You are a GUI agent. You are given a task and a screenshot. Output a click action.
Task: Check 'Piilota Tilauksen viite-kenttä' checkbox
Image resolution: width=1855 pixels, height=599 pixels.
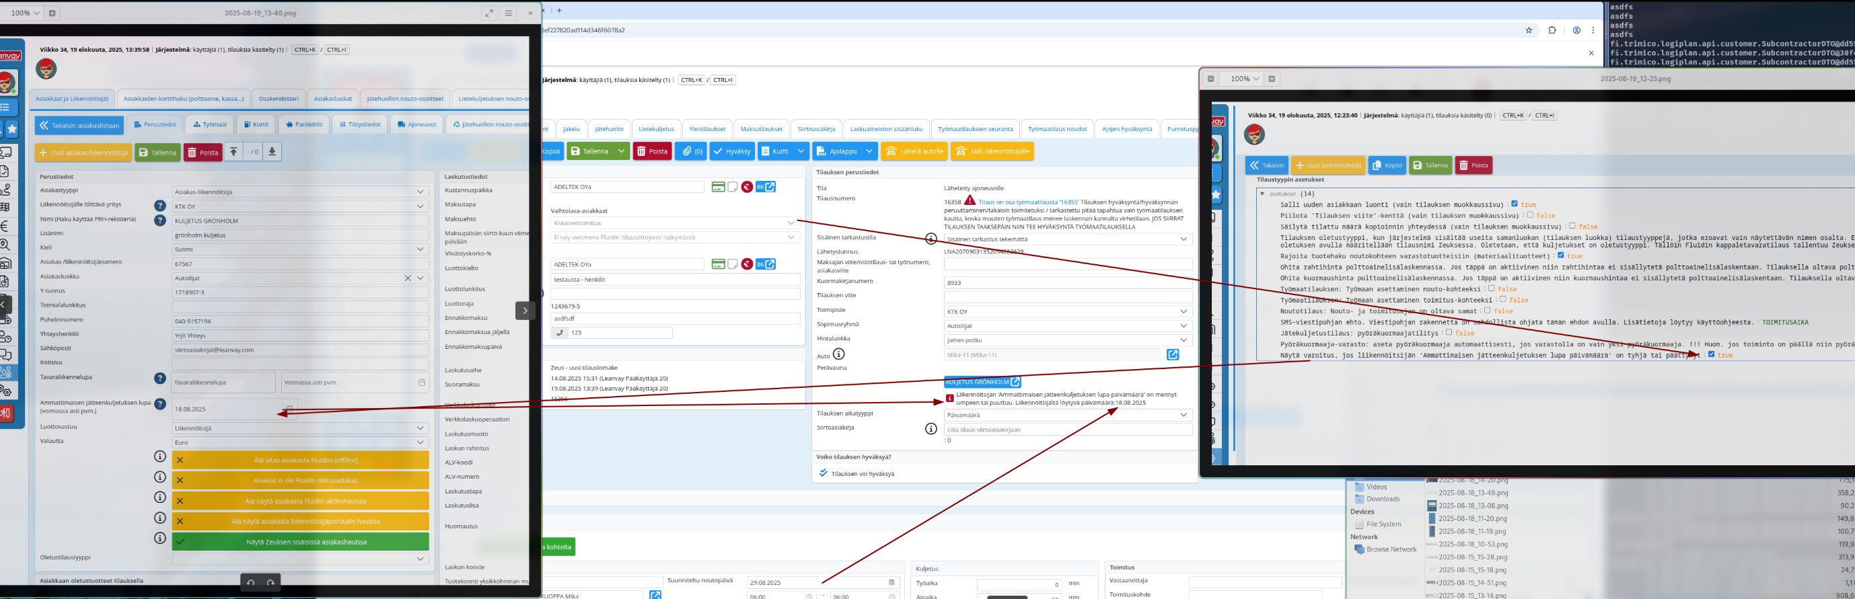(1529, 215)
